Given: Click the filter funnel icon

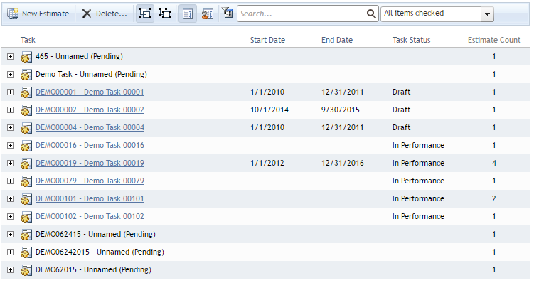Looking at the screenshot, I should point(227,13).
